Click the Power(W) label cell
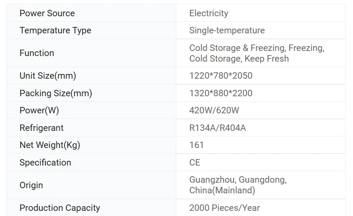353x216 pixels. pyautogui.click(x=39, y=110)
